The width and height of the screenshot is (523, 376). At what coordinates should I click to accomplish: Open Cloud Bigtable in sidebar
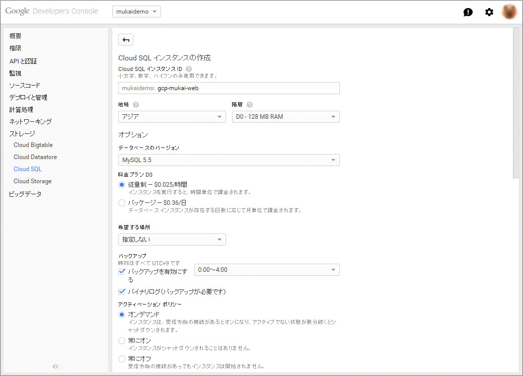coord(33,145)
